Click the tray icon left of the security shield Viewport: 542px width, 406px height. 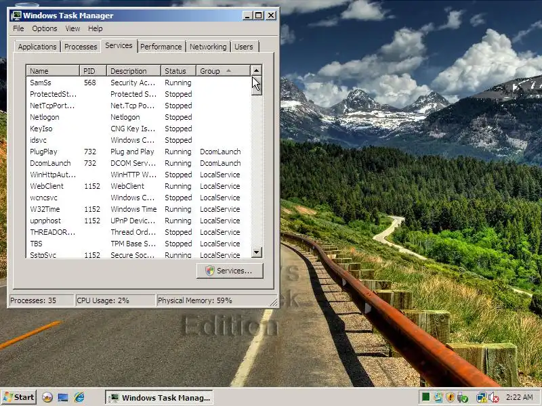coord(438,397)
